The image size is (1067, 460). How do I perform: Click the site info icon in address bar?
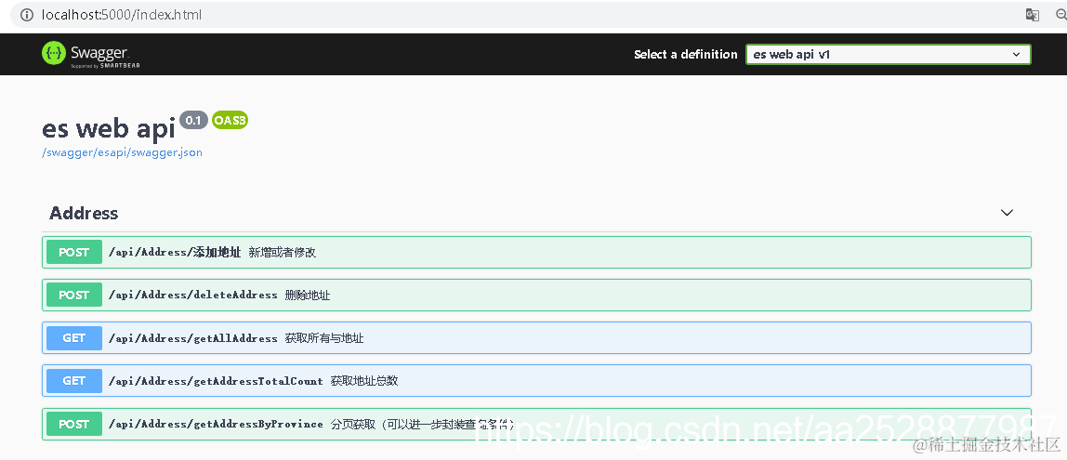coord(27,15)
